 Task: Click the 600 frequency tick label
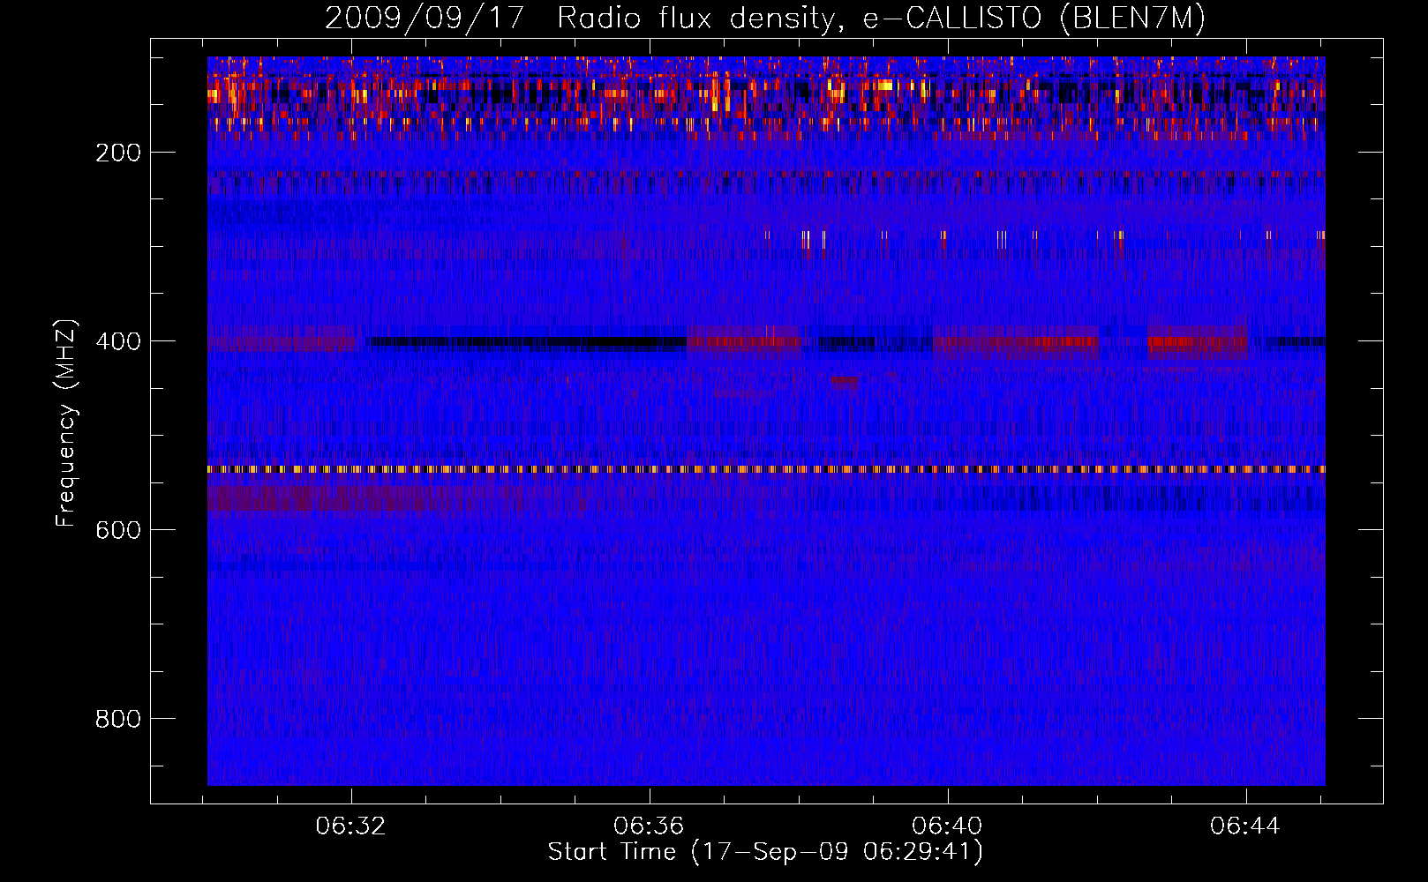(118, 530)
